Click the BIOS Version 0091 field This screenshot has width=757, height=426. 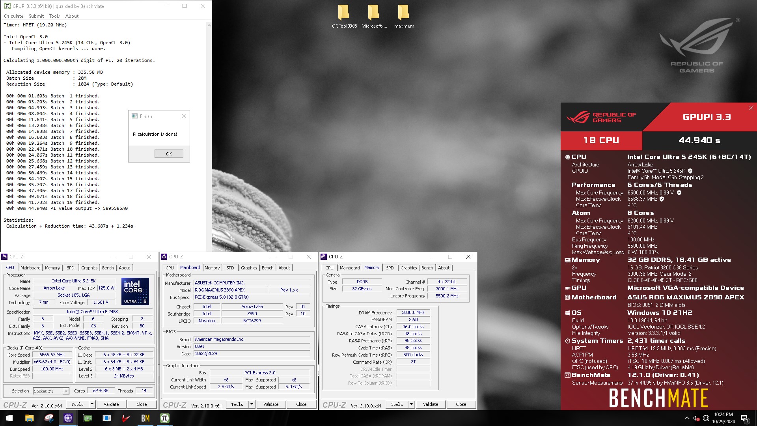tap(252, 346)
